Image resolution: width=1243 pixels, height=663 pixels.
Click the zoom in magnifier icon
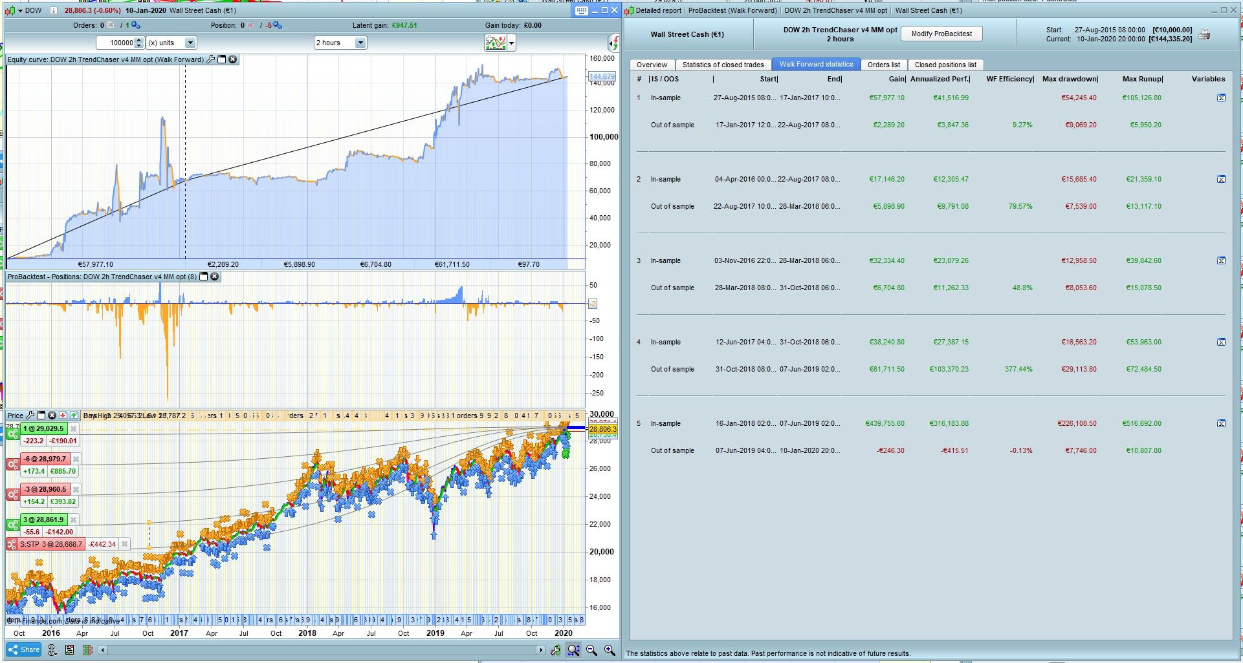coord(609,650)
